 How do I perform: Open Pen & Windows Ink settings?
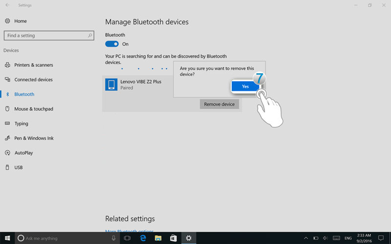(x=34, y=138)
